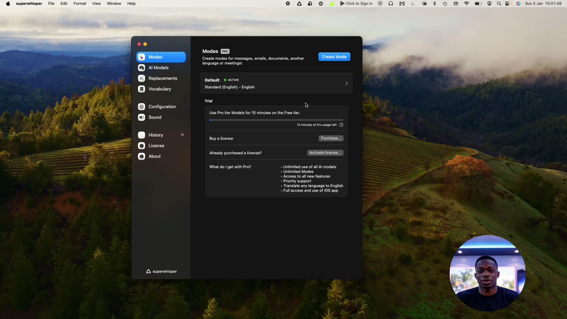
Task: Click the Activate license... button
Action: click(x=325, y=152)
